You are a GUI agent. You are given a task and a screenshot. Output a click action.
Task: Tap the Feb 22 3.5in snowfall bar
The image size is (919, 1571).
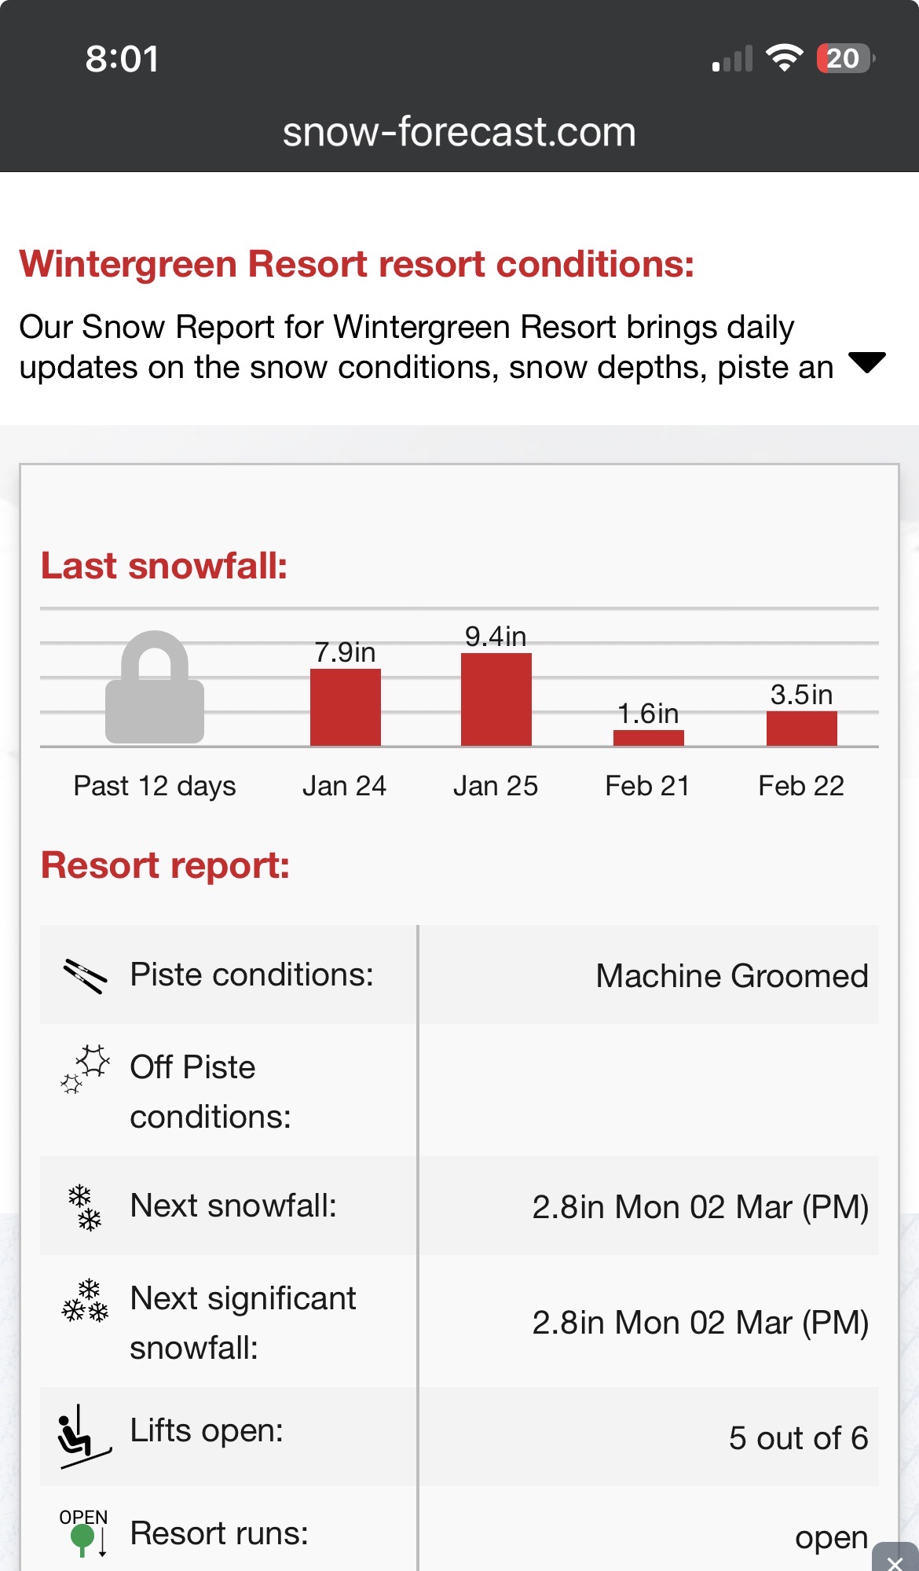point(801,728)
